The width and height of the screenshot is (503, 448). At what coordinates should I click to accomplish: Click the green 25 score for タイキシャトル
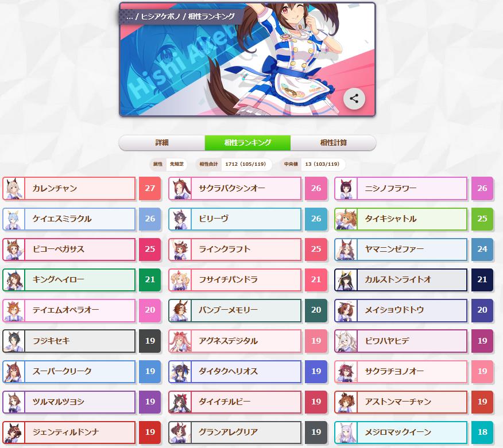click(x=482, y=219)
